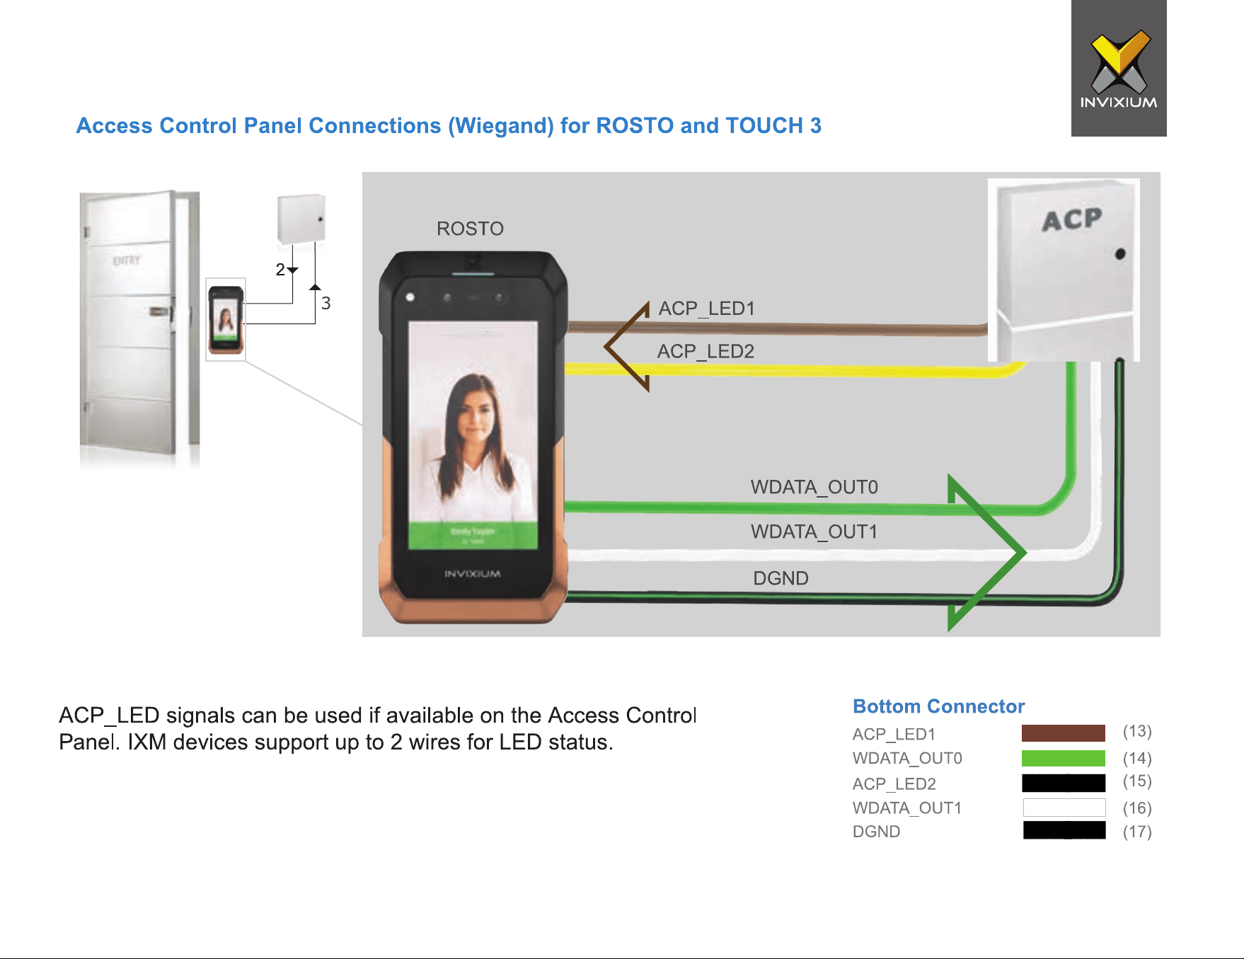Click the Invixium logo in the corner
Screen dimensions: 1244x959
point(1119,69)
